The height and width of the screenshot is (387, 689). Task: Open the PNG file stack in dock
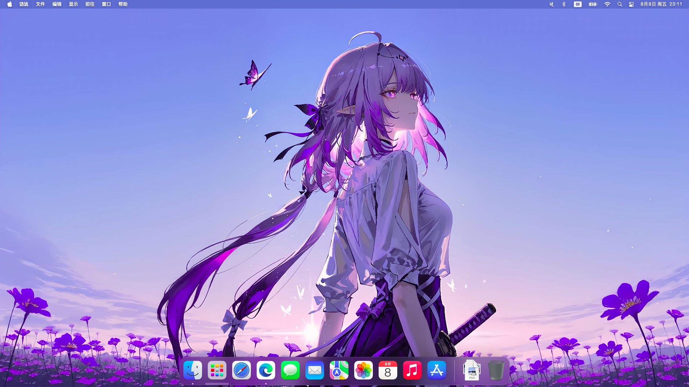[472, 370]
